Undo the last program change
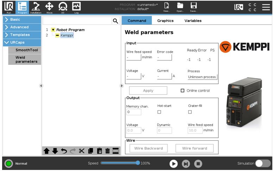Image resolution: width=273 pixels, height=171 pixels. 64,151
